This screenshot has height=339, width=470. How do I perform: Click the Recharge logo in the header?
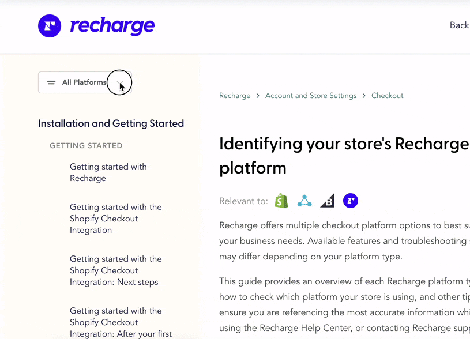[96, 25]
